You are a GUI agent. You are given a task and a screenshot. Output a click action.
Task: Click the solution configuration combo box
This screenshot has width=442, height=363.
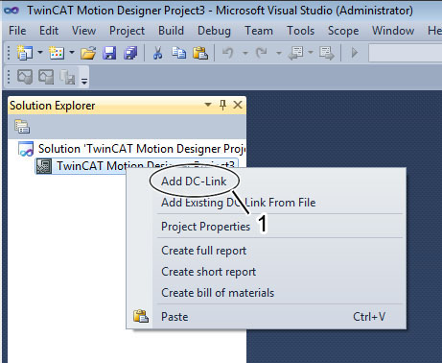pyautogui.click(x=405, y=53)
